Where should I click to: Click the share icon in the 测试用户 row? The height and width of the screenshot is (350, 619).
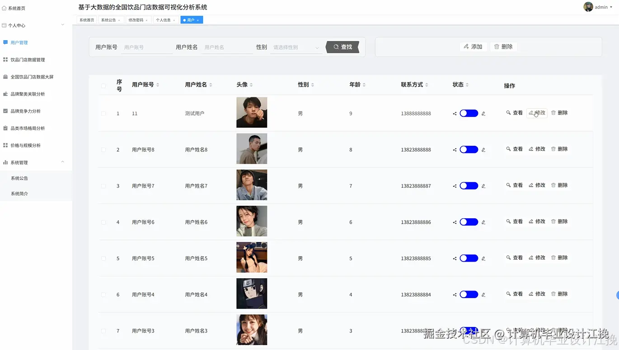455,114
